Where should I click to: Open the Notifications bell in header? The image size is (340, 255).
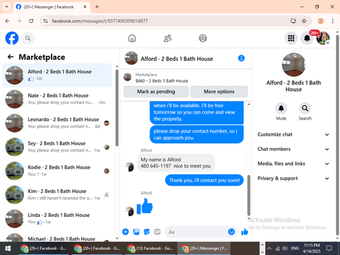point(307,38)
